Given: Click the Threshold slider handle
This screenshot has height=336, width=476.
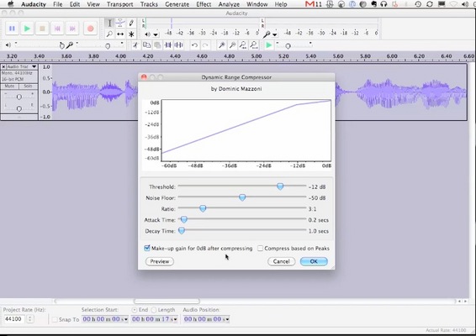Looking at the screenshot, I should [x=280, y=186].
